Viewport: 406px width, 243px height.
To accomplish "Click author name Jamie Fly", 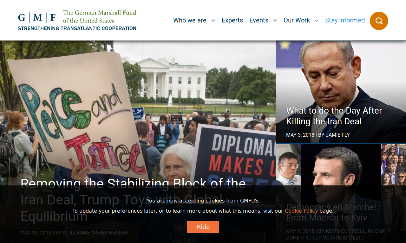I will coord(337,135).
